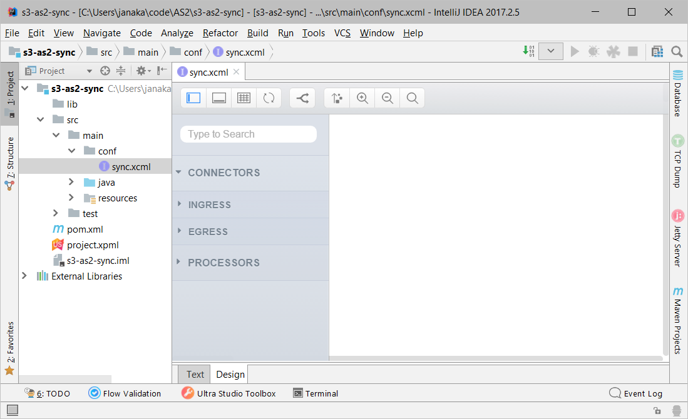
Task: Click the share/connect flow icon
Action: point(302,98)
